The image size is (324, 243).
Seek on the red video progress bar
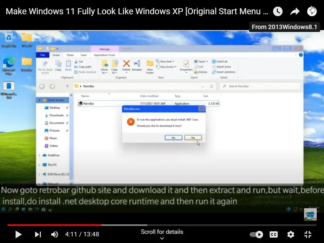click(54, 225)
